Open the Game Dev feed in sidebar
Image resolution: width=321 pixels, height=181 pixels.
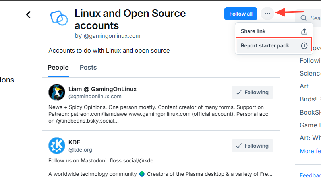[310, 125]
